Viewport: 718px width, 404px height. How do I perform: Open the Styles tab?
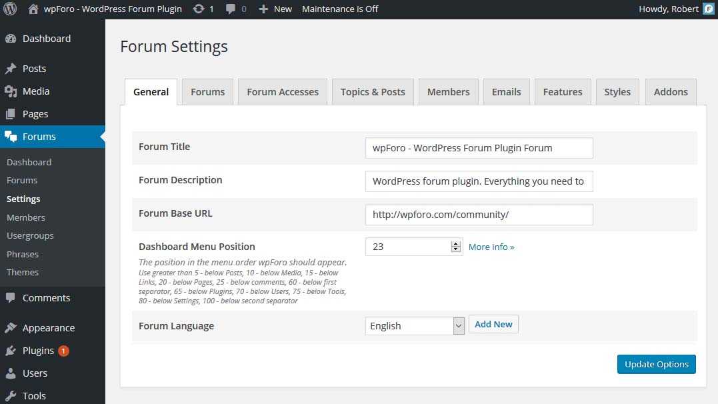[617, 92]
